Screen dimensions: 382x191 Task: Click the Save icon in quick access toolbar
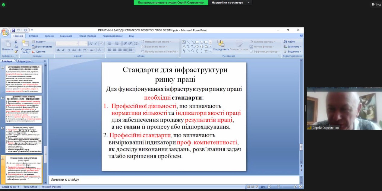[x=13, y=30]
